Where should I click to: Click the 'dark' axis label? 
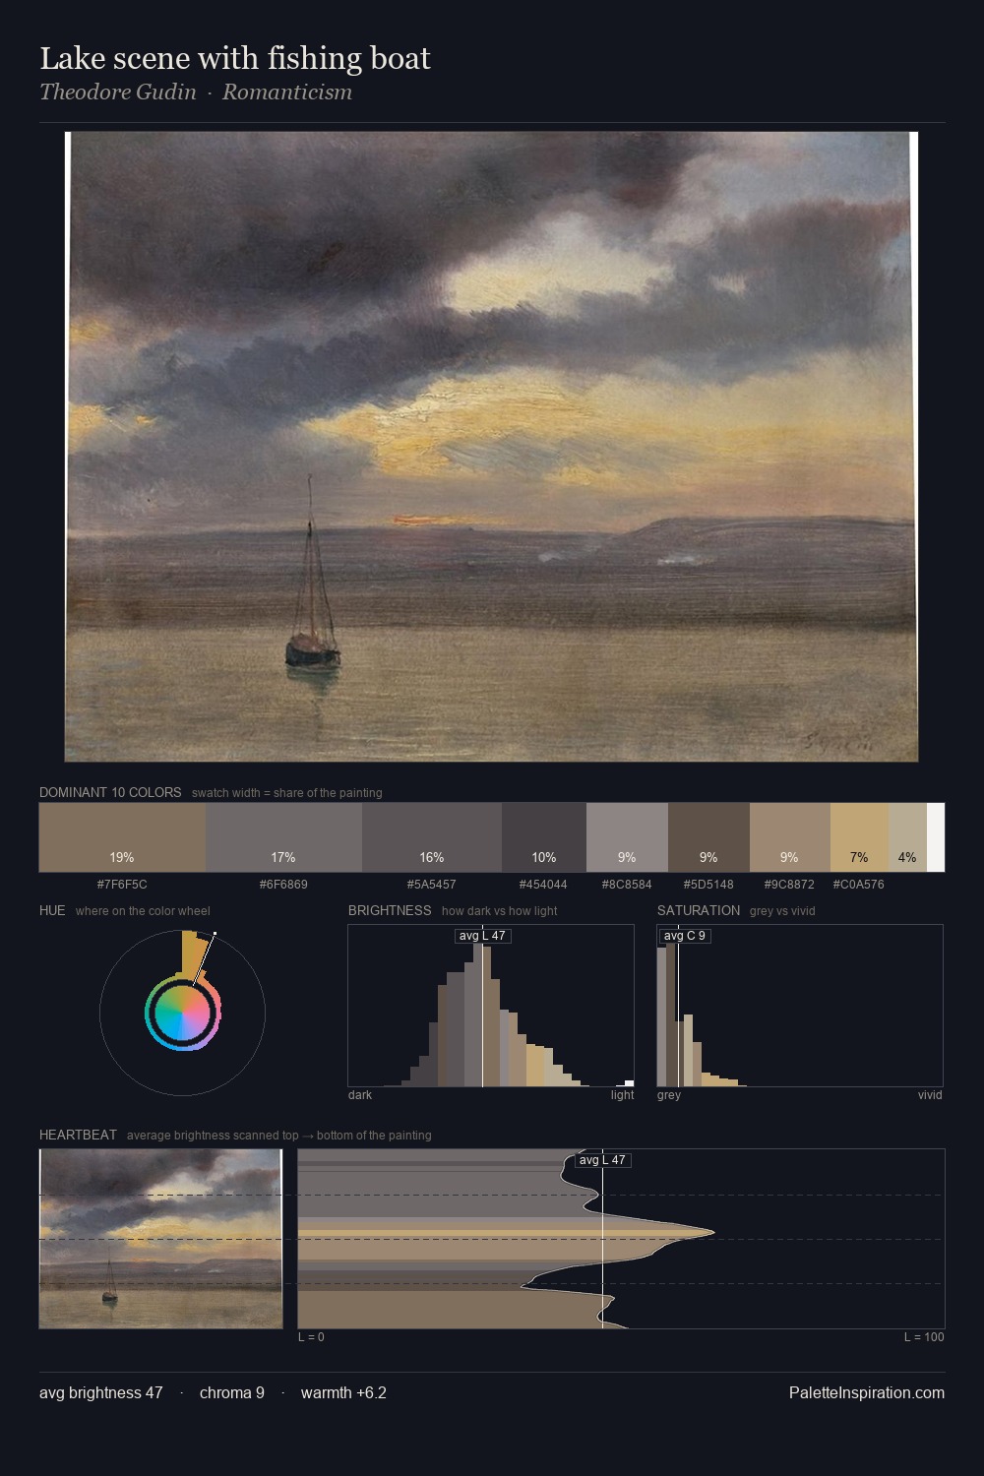(x=360, y=1095)
